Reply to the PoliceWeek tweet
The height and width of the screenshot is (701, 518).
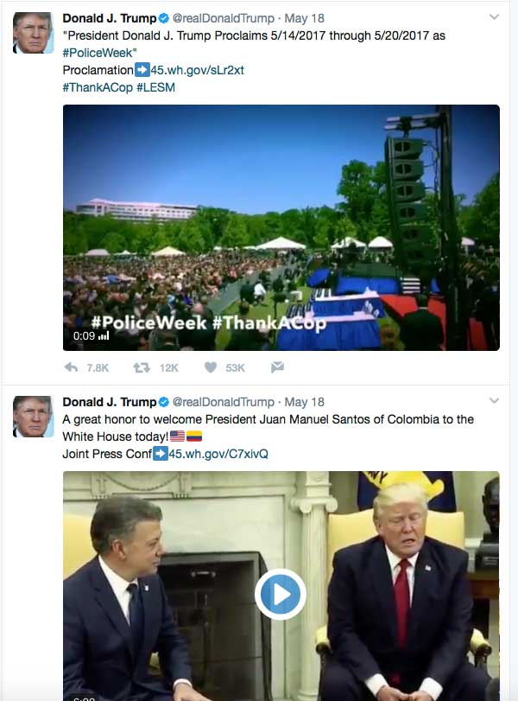tap(71, 367)
